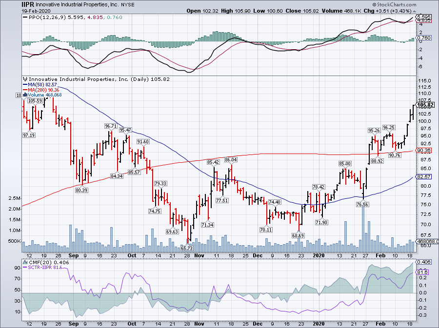Click the 105.82 last price tag
The width and height of the screenshot is (439, 328).
[x=425, y=105]
